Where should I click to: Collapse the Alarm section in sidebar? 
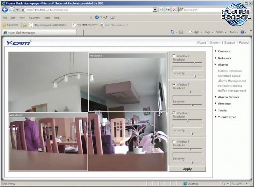222,65
